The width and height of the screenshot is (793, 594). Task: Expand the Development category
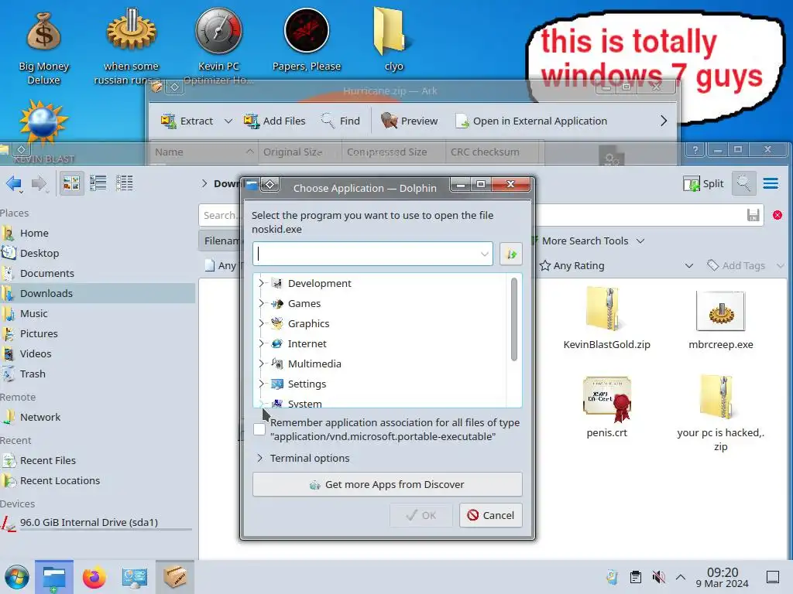[x=261, y=283]
